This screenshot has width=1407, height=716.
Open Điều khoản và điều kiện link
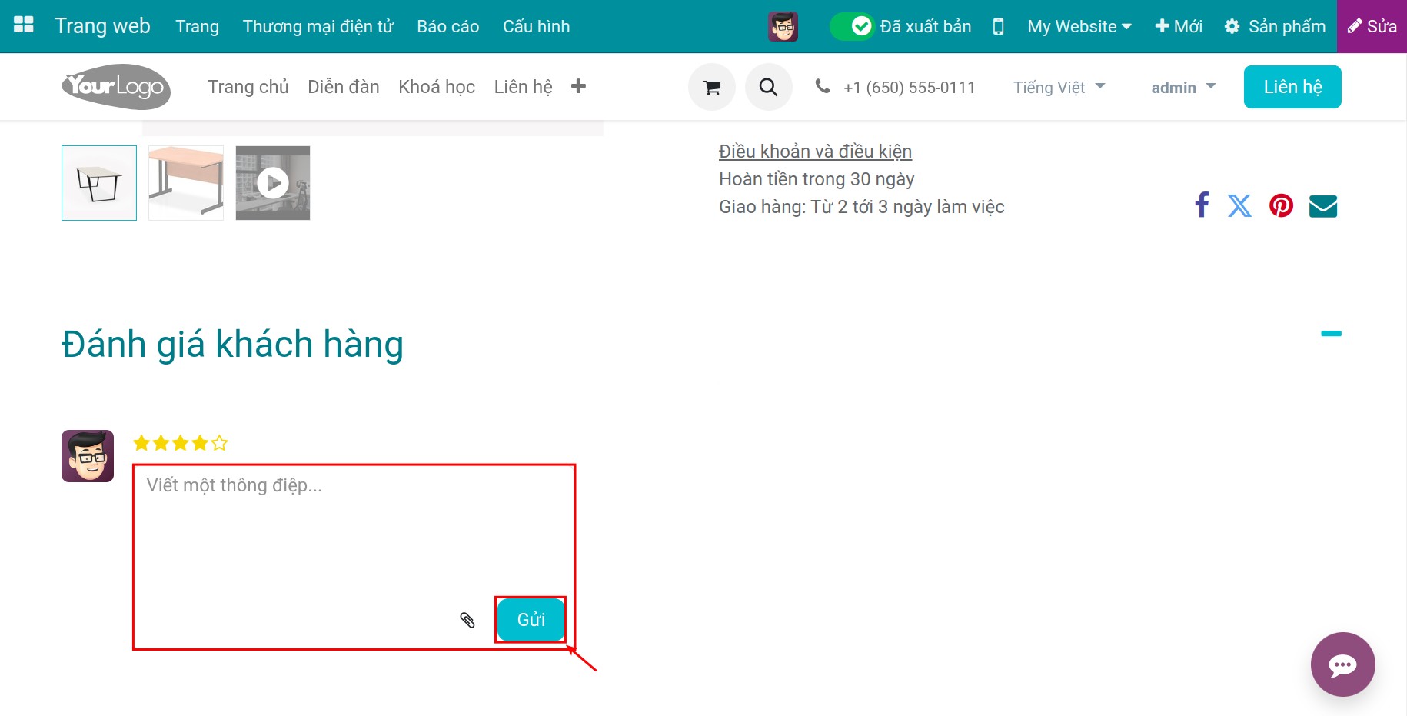click(x=815, y=152)
